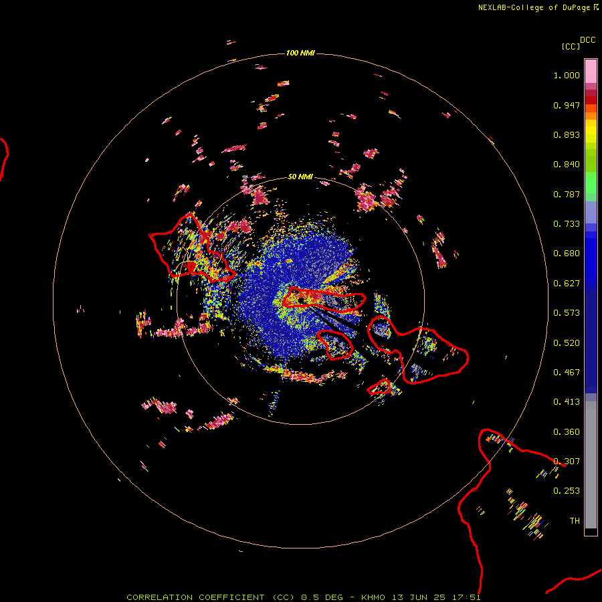Click the DCC label above the color scale
The height and width of the screenshot is (602, 602).
pyautogui.click(x=588, y=40)
